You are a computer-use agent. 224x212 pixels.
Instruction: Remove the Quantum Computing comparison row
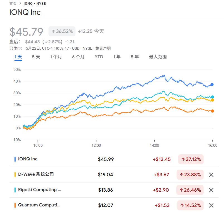coord(211,205)
